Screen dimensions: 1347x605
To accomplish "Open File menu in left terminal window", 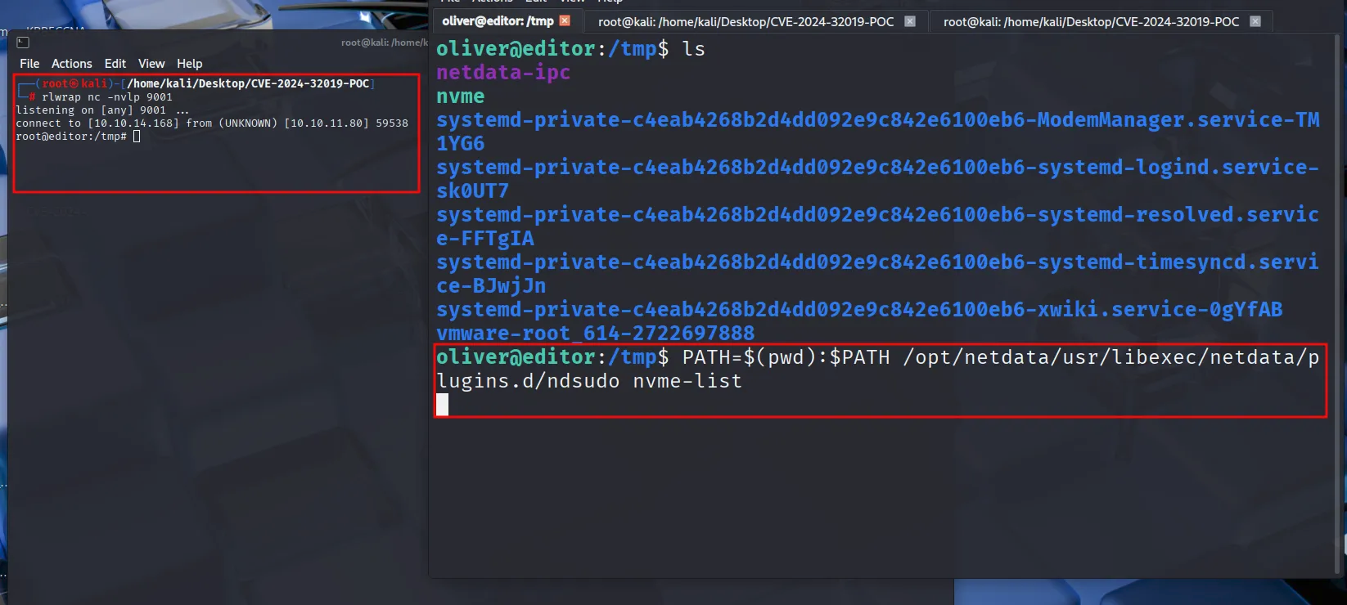I will [x=29, y=64].
